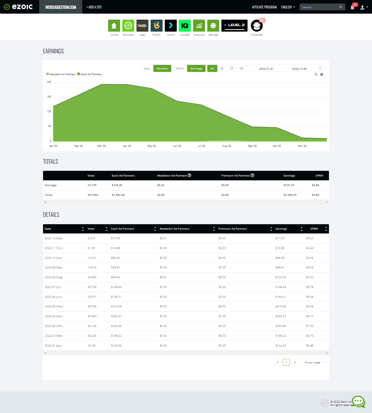Click the 2022-05 (May) row date
The image size is (372, 413).
(54, 306)
